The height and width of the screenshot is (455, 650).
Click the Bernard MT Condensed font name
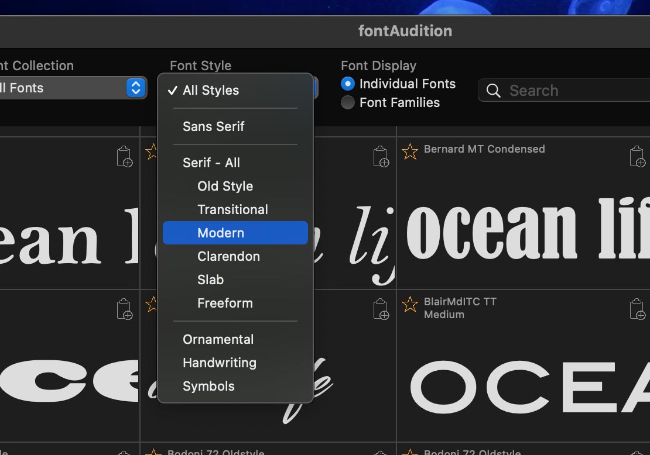[x=484, y=149]
